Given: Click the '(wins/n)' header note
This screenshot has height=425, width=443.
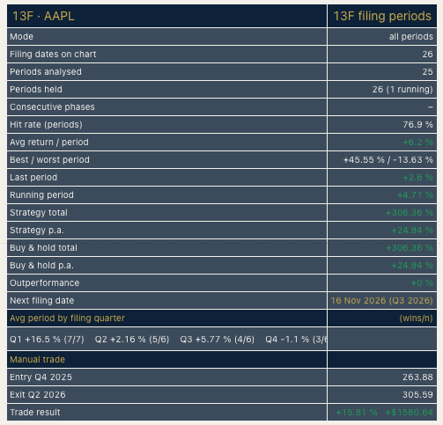Looking at the screenshot, I should tap(416, 319).
